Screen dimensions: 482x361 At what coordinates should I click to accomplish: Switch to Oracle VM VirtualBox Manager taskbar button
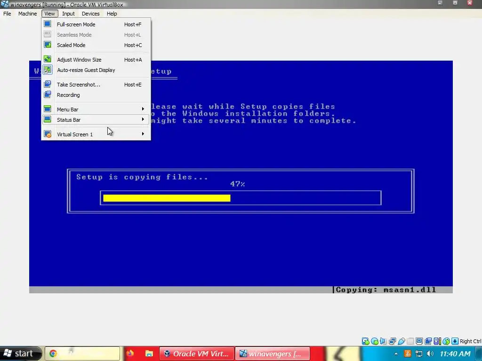196,353
